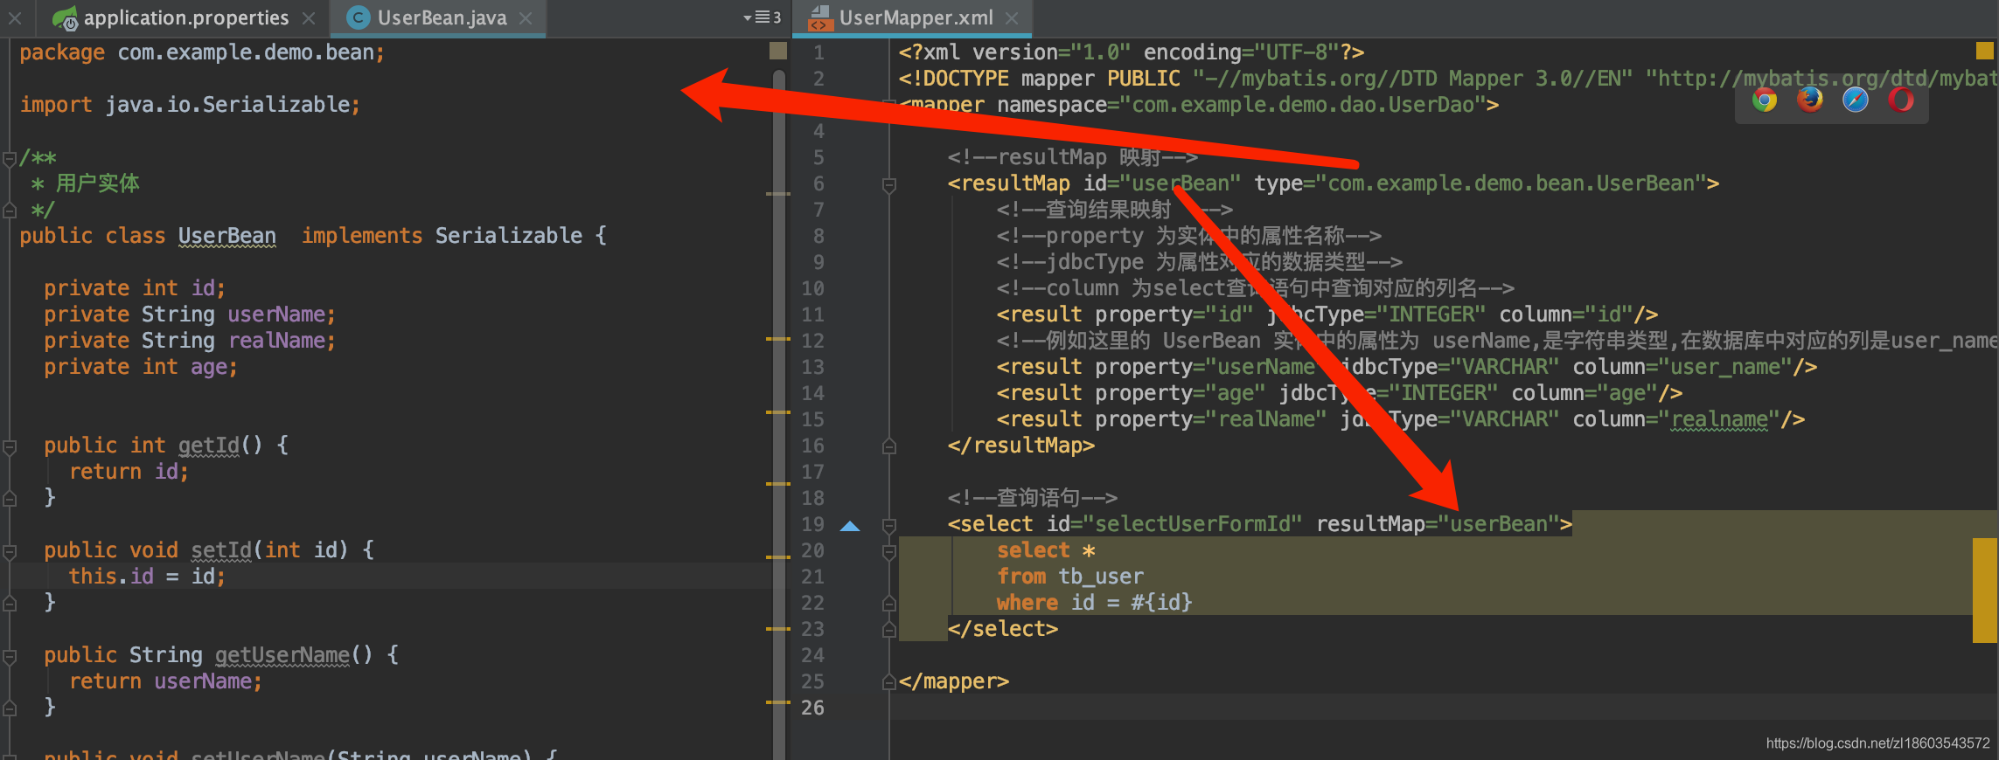
Task: Click the getId method name
Action: click(209, 446)
